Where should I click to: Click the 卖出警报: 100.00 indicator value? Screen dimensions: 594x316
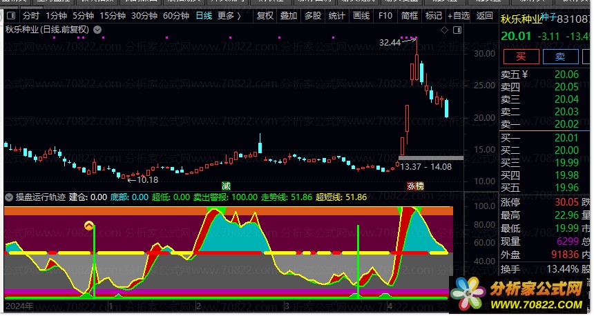225,197
